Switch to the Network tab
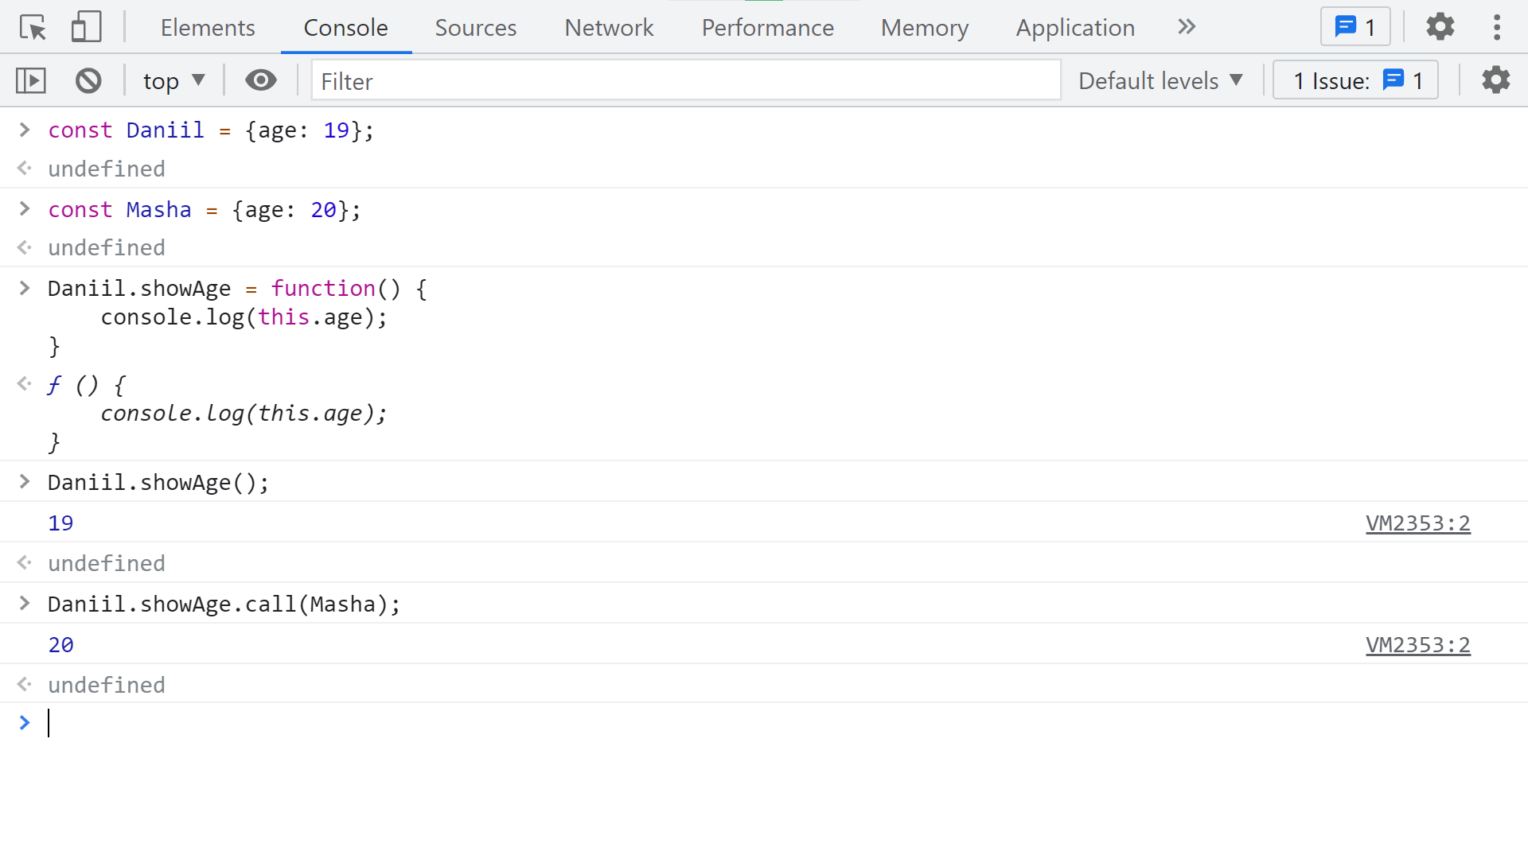 [x=609, y=28]
